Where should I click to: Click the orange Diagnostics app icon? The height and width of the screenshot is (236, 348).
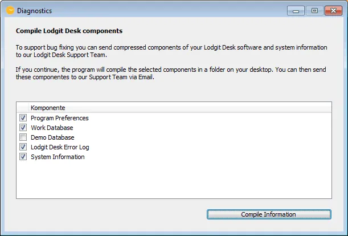click(x=10, y=10)
